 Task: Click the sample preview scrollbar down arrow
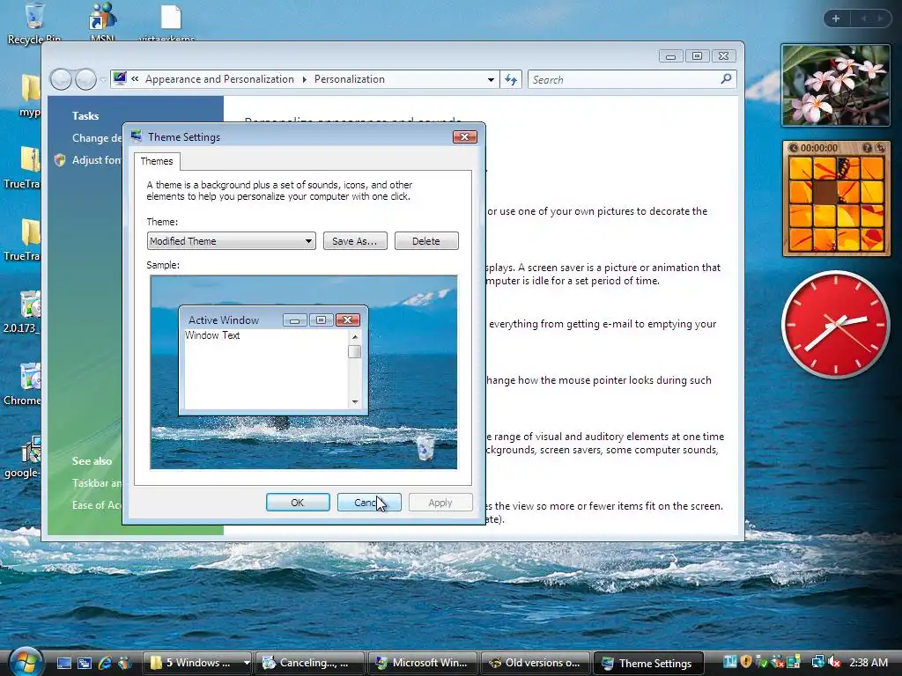coord(354,401)
